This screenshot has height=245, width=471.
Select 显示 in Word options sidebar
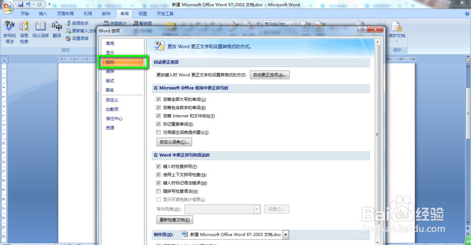click(122, 53)
